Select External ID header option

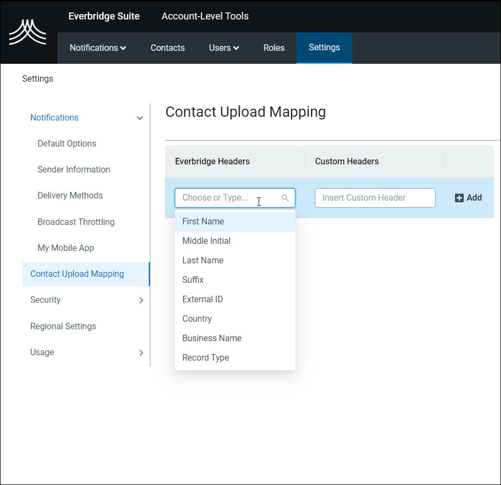tap(202, 299)
